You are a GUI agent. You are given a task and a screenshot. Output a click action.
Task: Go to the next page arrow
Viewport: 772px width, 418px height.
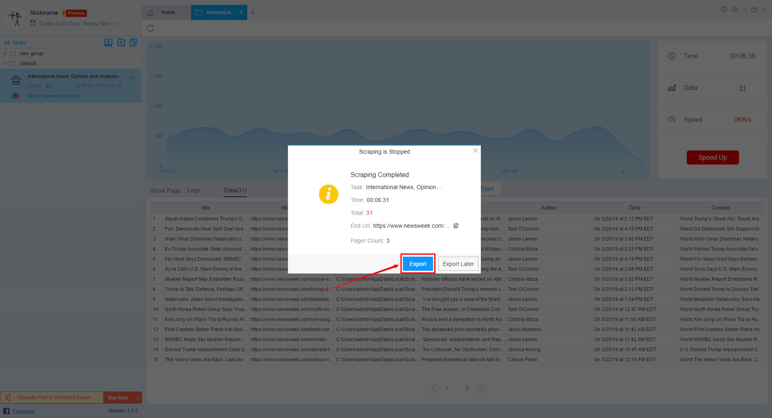[x=481, y=388]
